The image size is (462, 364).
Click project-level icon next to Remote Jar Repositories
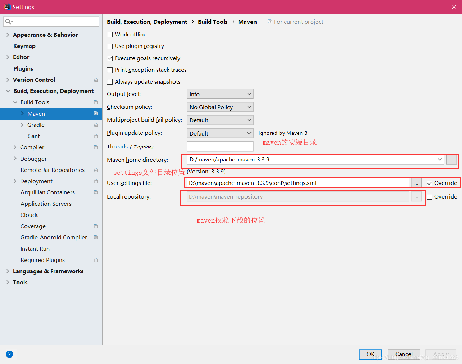click(95, 170)
